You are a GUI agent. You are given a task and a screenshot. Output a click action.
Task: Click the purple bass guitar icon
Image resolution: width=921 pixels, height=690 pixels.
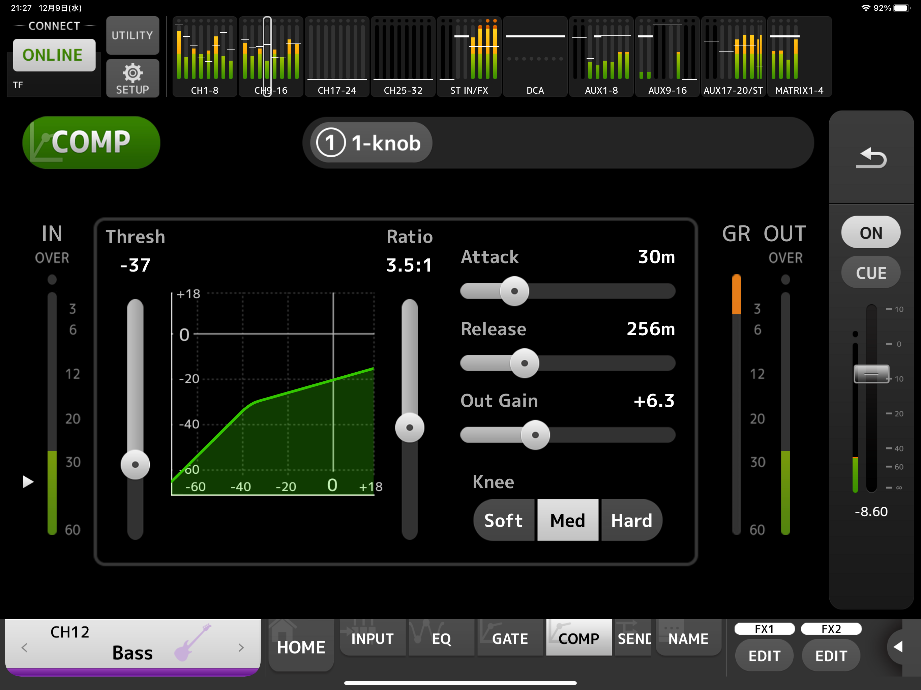192,642
